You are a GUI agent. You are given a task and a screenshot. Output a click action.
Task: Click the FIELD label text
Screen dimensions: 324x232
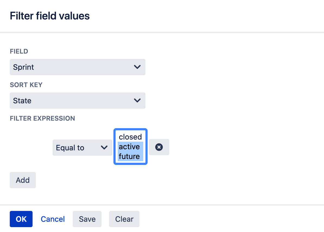click(19, 51)
